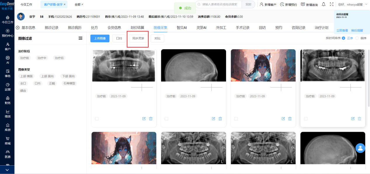Filter image type by 全口
The width and height of the screenshot is (370, 174).
tap(23, 83)
